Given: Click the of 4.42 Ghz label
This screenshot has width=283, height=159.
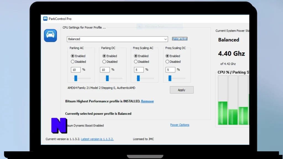Looking at the screenshot, I should (228, 64).
